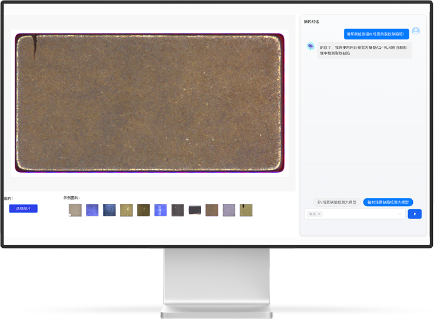Choose the first beige sample thumbnail

[75, 210]
